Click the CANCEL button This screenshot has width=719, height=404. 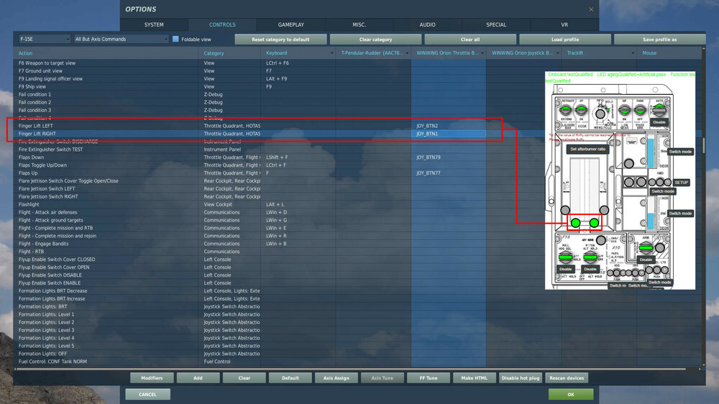(x=147, y=395)
